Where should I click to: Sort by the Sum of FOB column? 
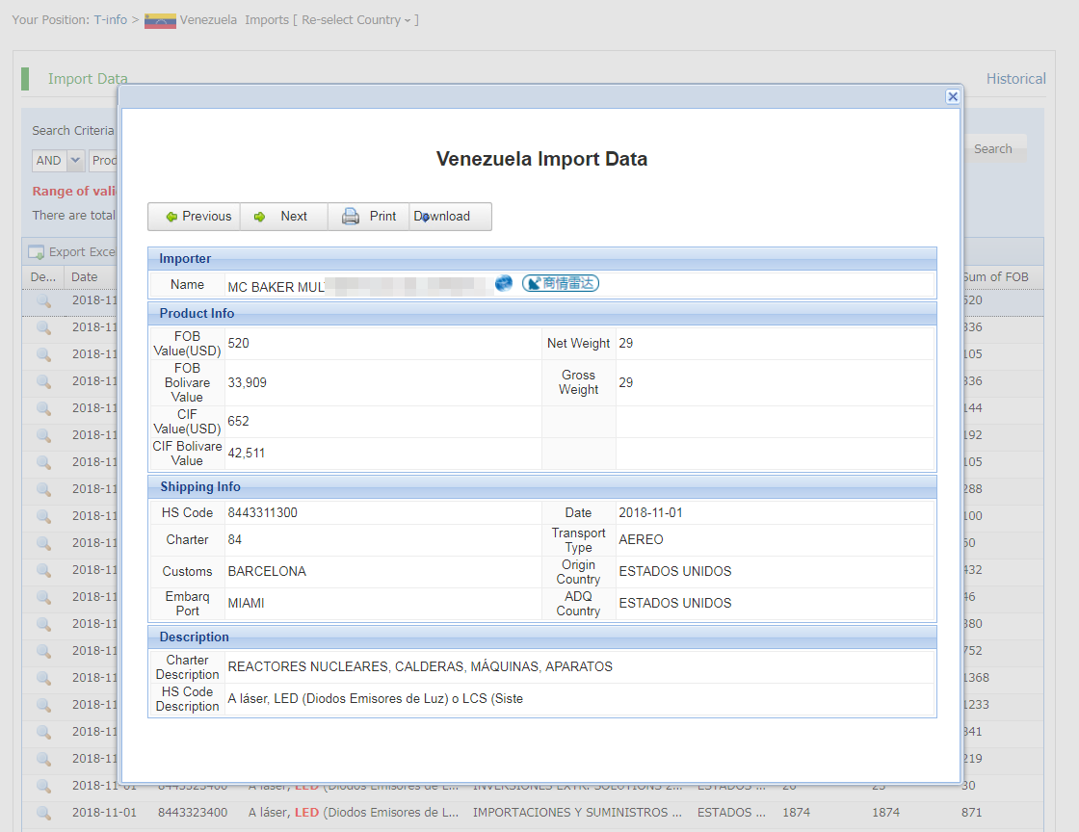[x=995, y=277]
